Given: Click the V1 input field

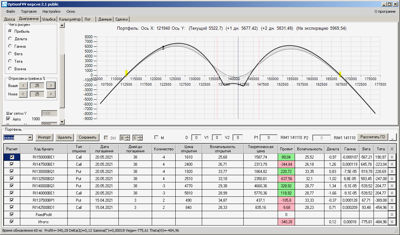Looking at the screenshot, I should pyautogui.click(x=217, y=138).
